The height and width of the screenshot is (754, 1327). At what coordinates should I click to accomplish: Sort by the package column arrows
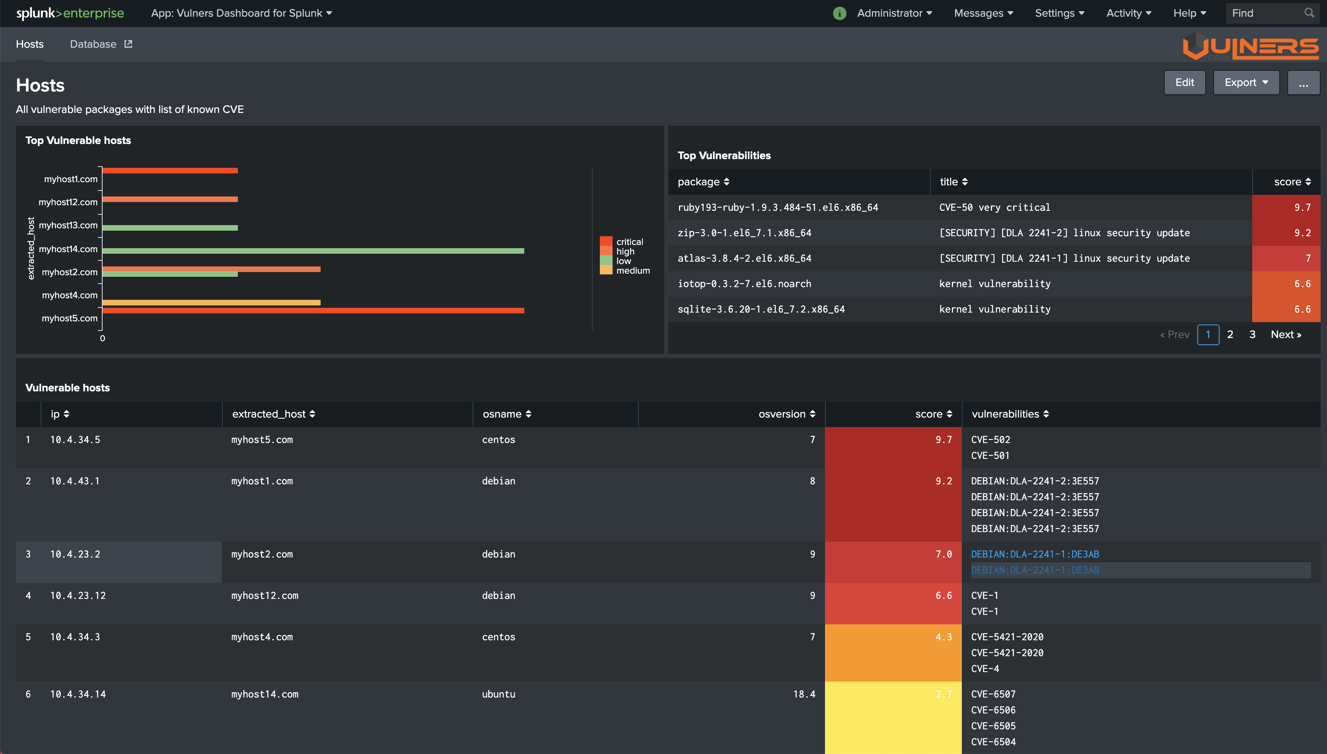[x=726, y=182]
